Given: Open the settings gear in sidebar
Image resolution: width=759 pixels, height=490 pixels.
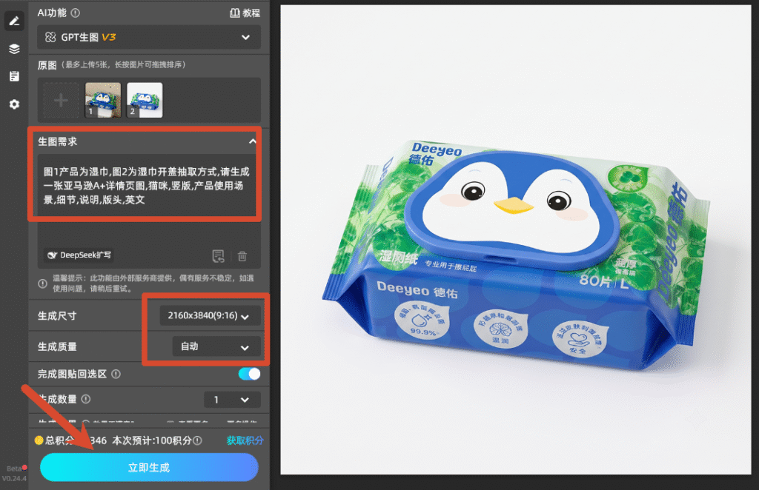Looking at the screenshot, I should click(x=14, y=104).
